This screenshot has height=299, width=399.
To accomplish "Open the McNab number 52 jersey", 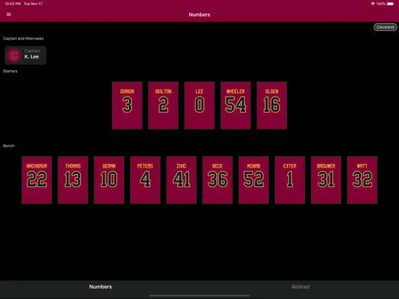I will click(x=254, y=180).
